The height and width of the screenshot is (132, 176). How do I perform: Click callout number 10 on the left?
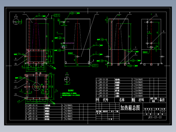coord(16,64)
